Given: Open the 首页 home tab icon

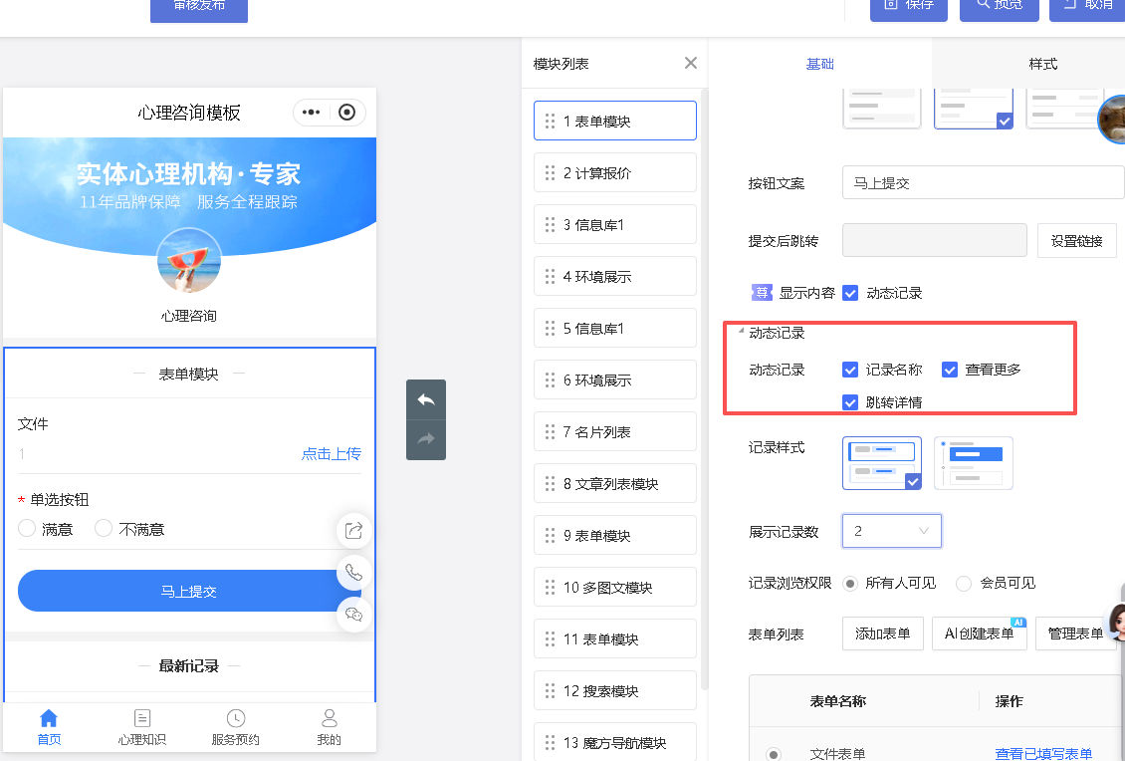Looking at the screenshot, I should (49, 719).
